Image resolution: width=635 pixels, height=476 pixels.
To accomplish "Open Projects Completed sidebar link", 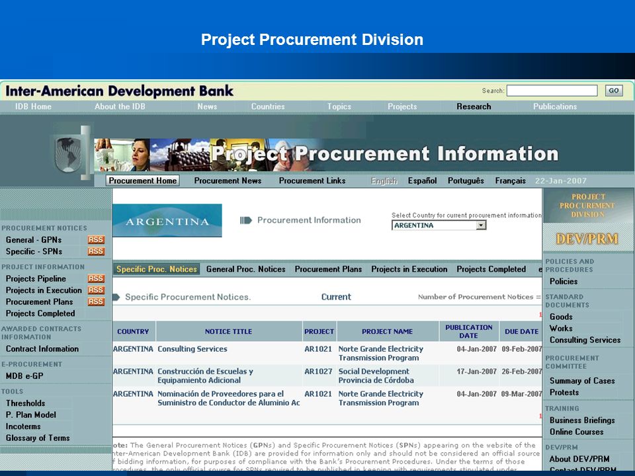I will pyautogui.click(x=40, y=313).
